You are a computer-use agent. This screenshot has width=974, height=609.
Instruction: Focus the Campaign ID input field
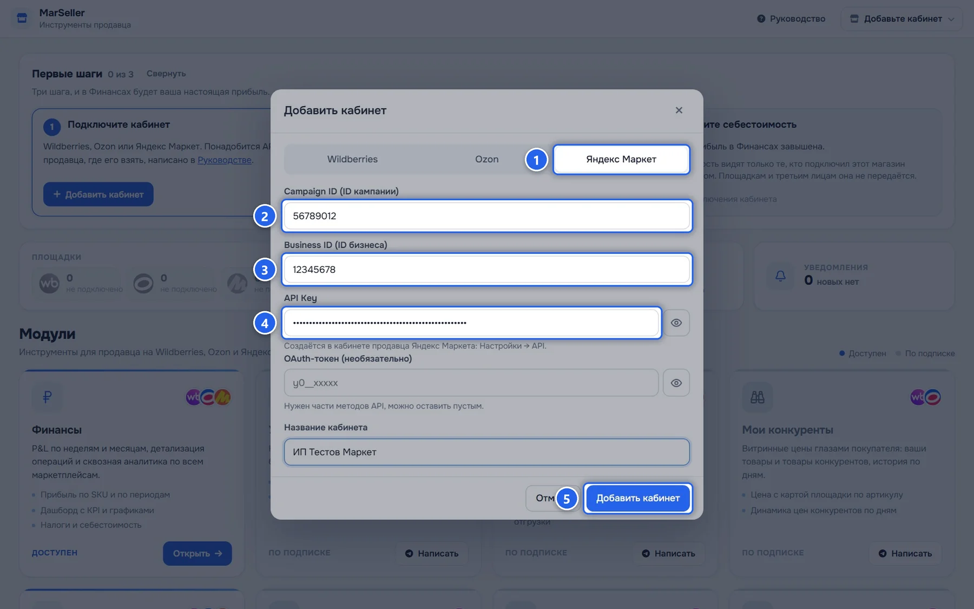(x=487, y=216)
